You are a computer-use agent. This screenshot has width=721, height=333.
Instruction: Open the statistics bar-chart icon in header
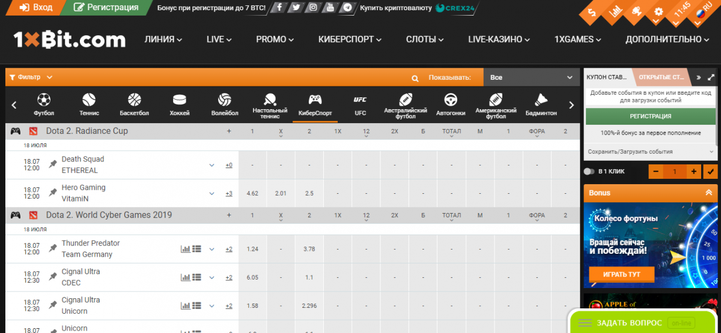point(615,12)
